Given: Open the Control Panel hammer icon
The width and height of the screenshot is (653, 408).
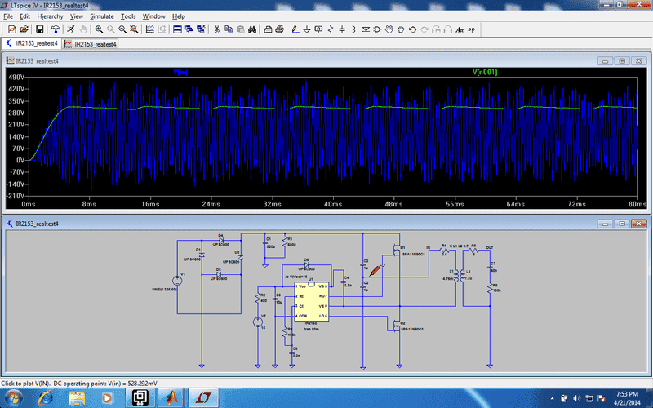Looking at the screenshot, I should click(x=56, y=29).
